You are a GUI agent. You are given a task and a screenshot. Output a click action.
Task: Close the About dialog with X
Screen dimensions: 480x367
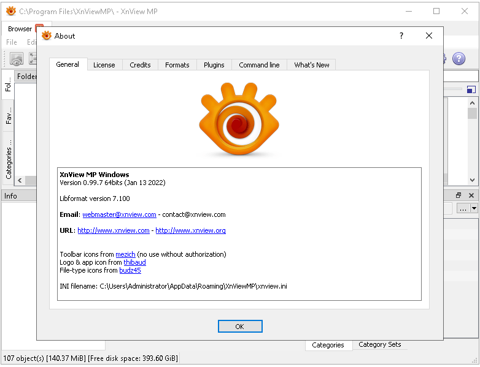coord(429,36)
